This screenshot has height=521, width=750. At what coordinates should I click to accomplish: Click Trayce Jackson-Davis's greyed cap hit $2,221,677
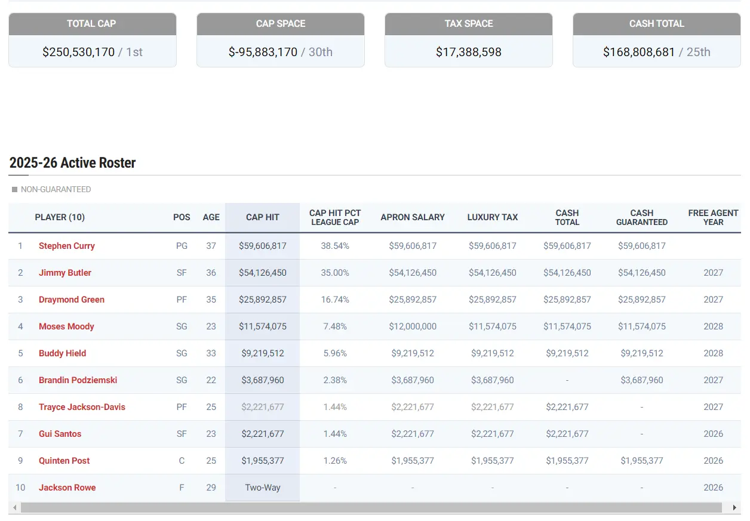(263, 407)
